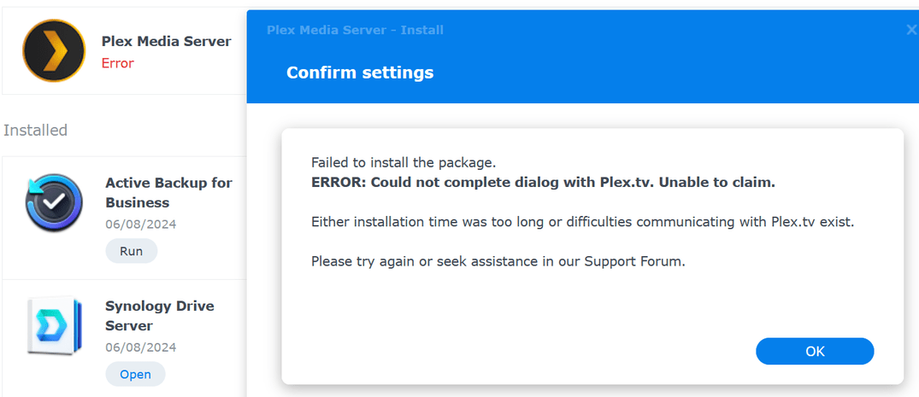The width and height of the screenshot is (919, 397).
Task: Click the Confirm settings wizard heading
Action: coord(360,73)
